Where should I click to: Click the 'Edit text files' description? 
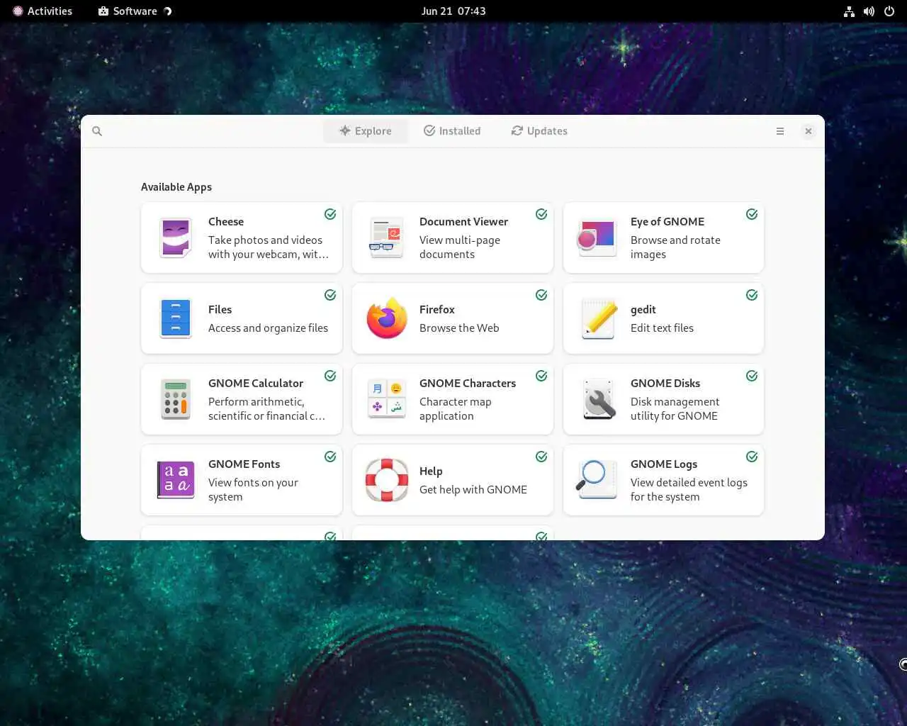coord(662,328)
